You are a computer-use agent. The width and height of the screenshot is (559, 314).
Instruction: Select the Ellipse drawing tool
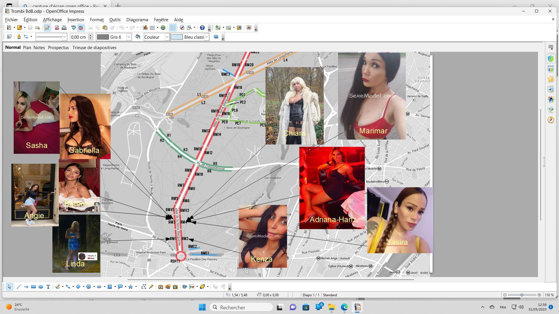41,287
